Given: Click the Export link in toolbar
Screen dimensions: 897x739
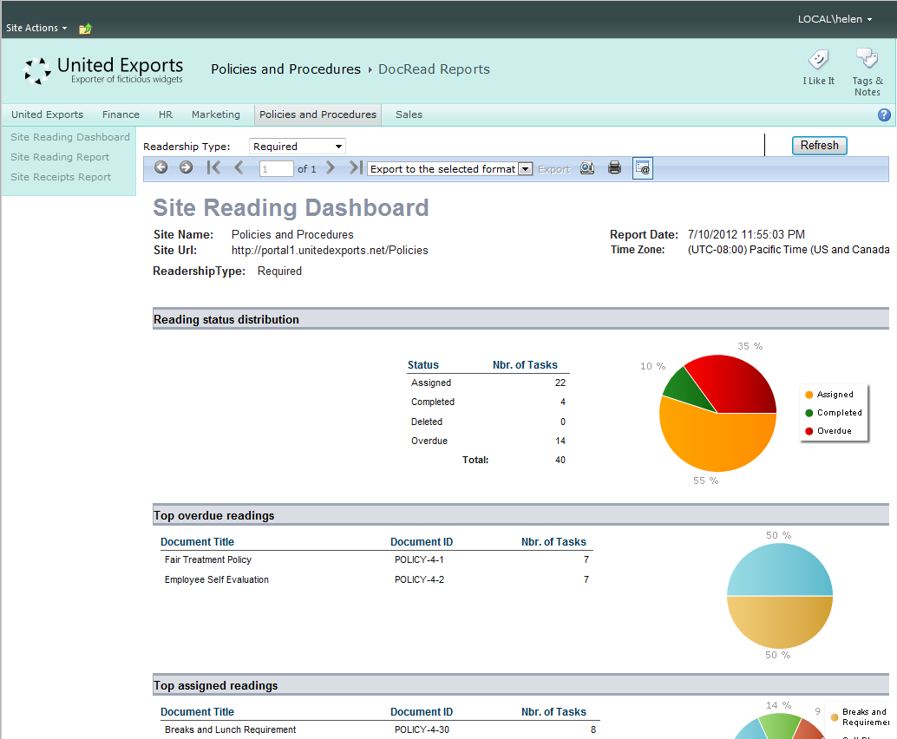Looking at the screenshot, I should [x=553, y=169].
